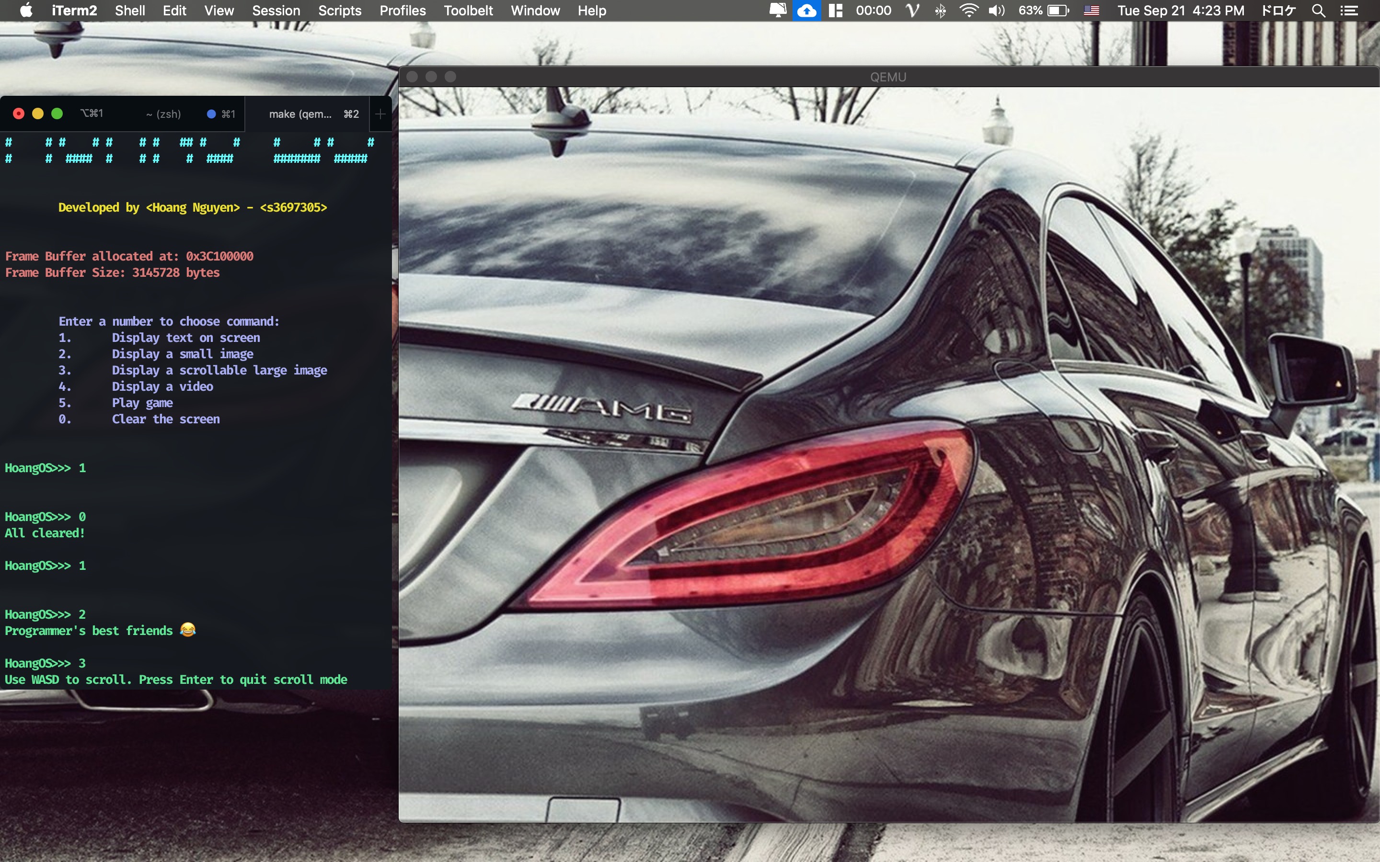The width and height of the screenshot is (1380, 862).
Task: Add a new iTerm2 tab with plus button
Action: [x=380, y=114]
